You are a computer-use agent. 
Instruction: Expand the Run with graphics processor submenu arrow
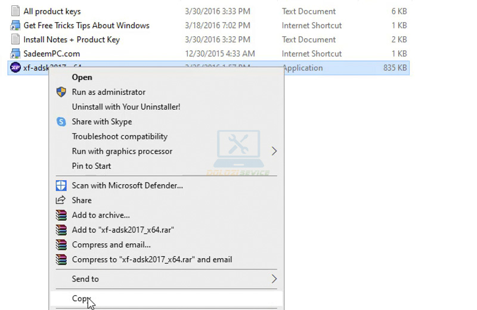point(274,151)
